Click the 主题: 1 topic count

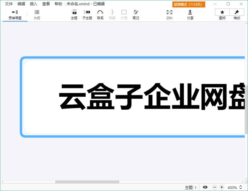[191, 188]
